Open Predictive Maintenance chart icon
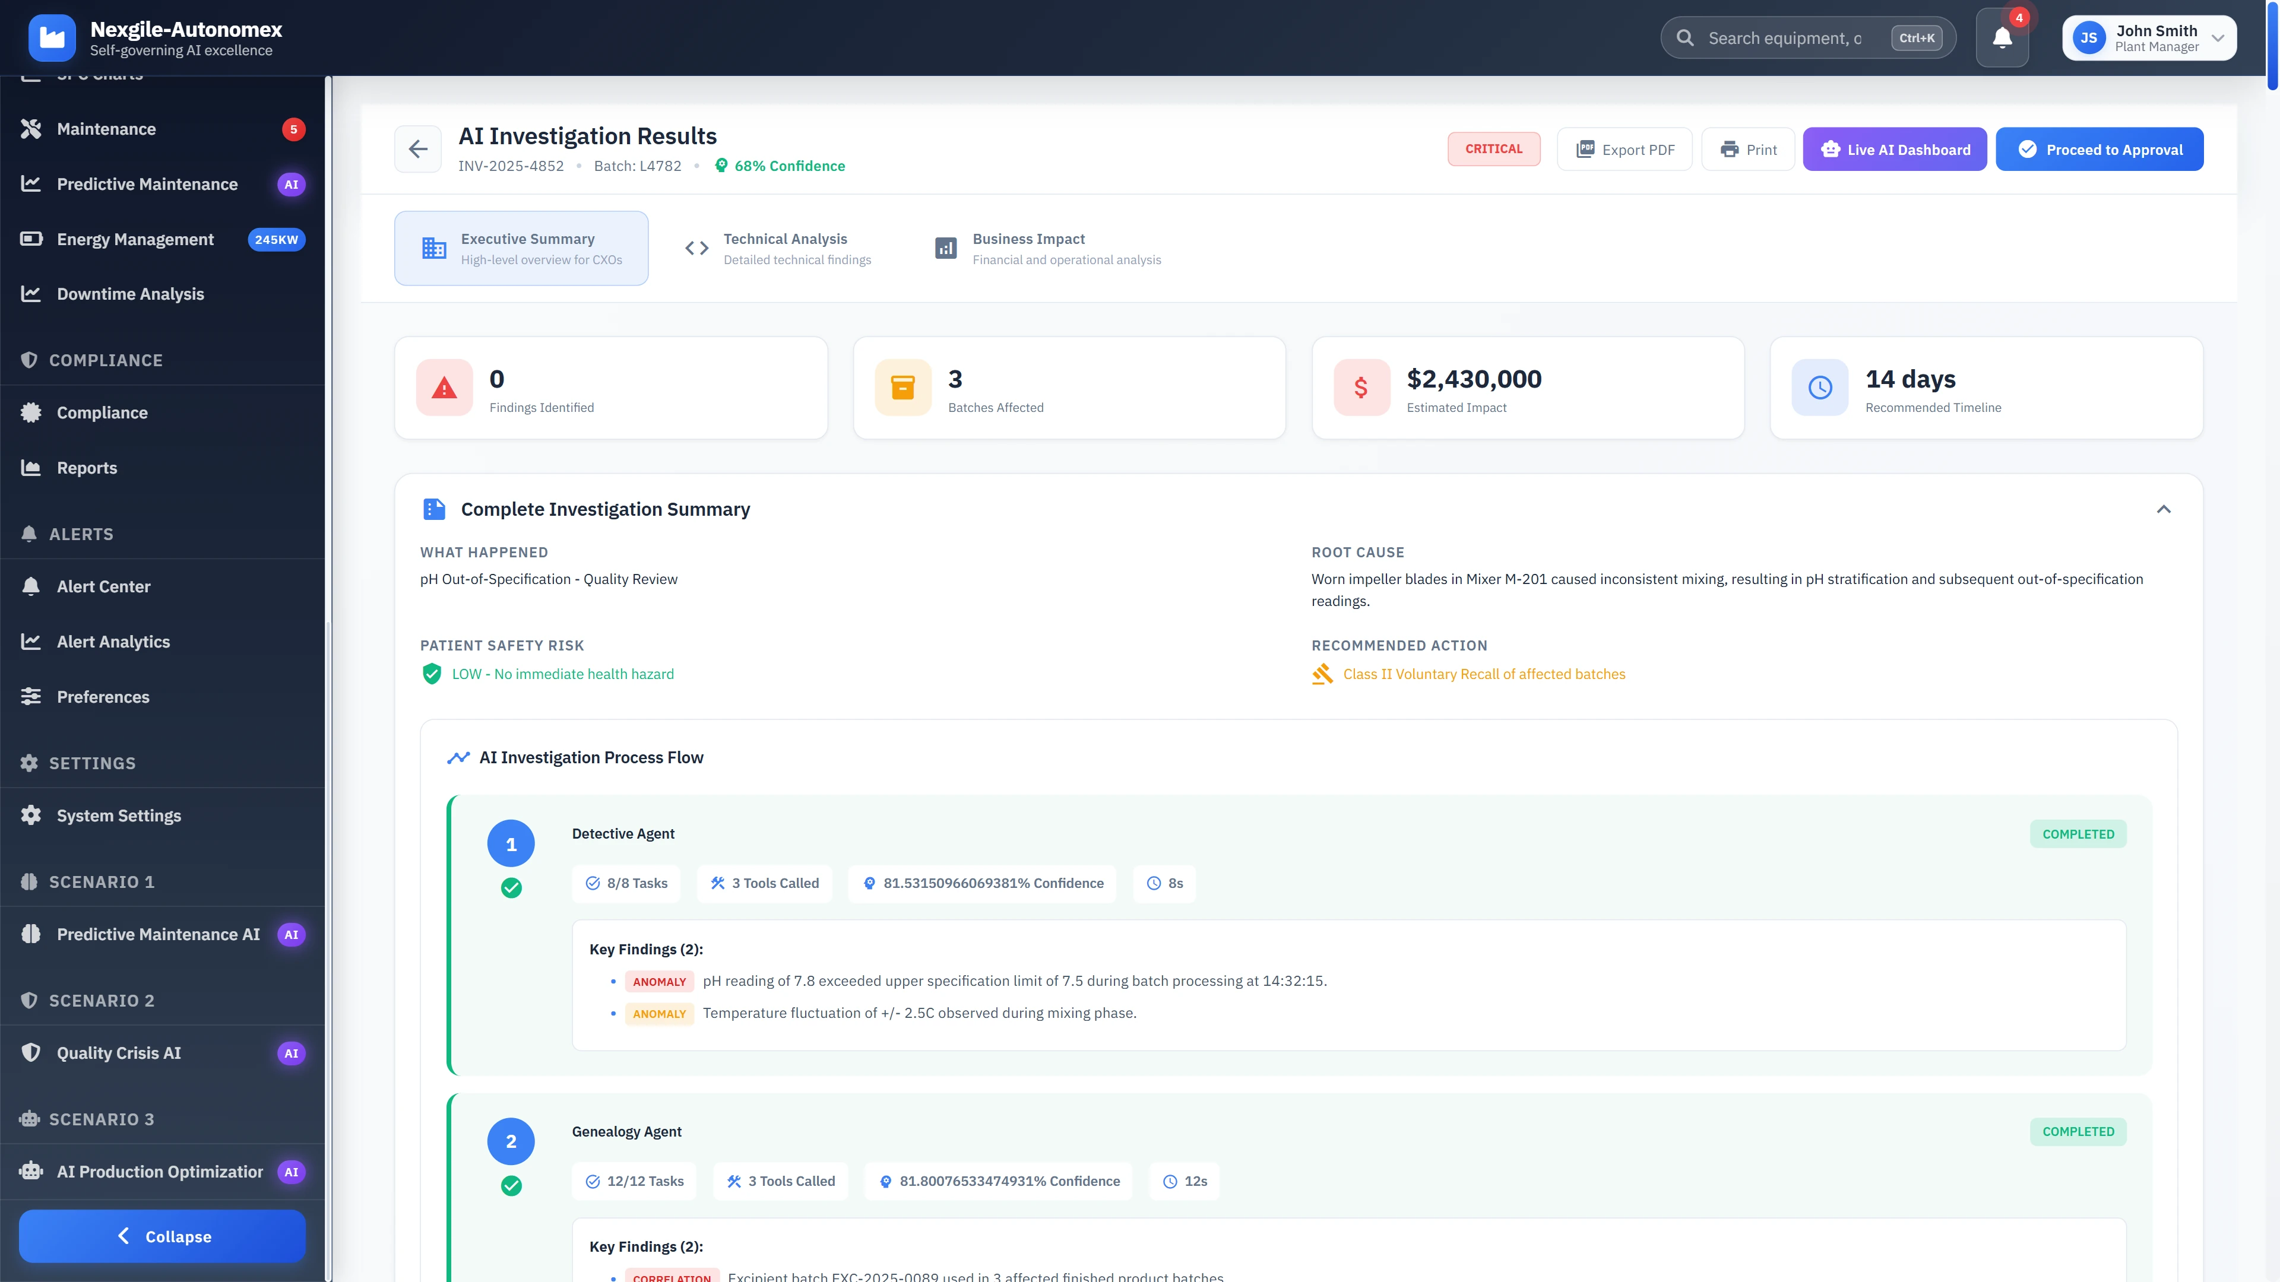The width and height of the screenshot is (2280, 1282). 31,183
